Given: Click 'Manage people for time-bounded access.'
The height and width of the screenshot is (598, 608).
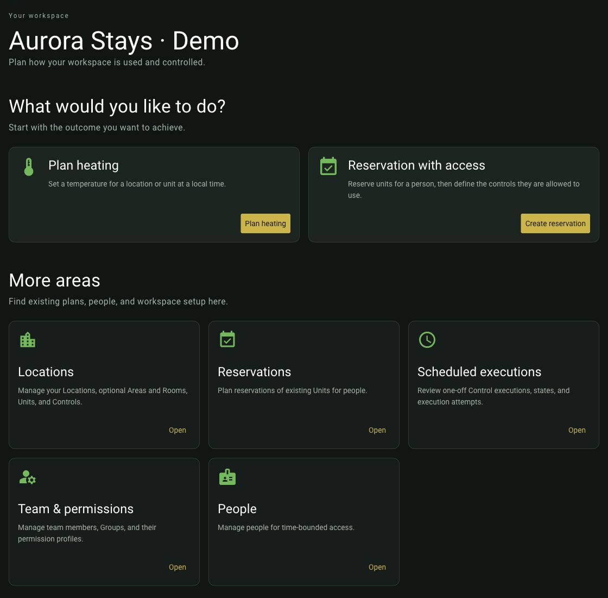Looking at the screenshot, I should [286, 528].
